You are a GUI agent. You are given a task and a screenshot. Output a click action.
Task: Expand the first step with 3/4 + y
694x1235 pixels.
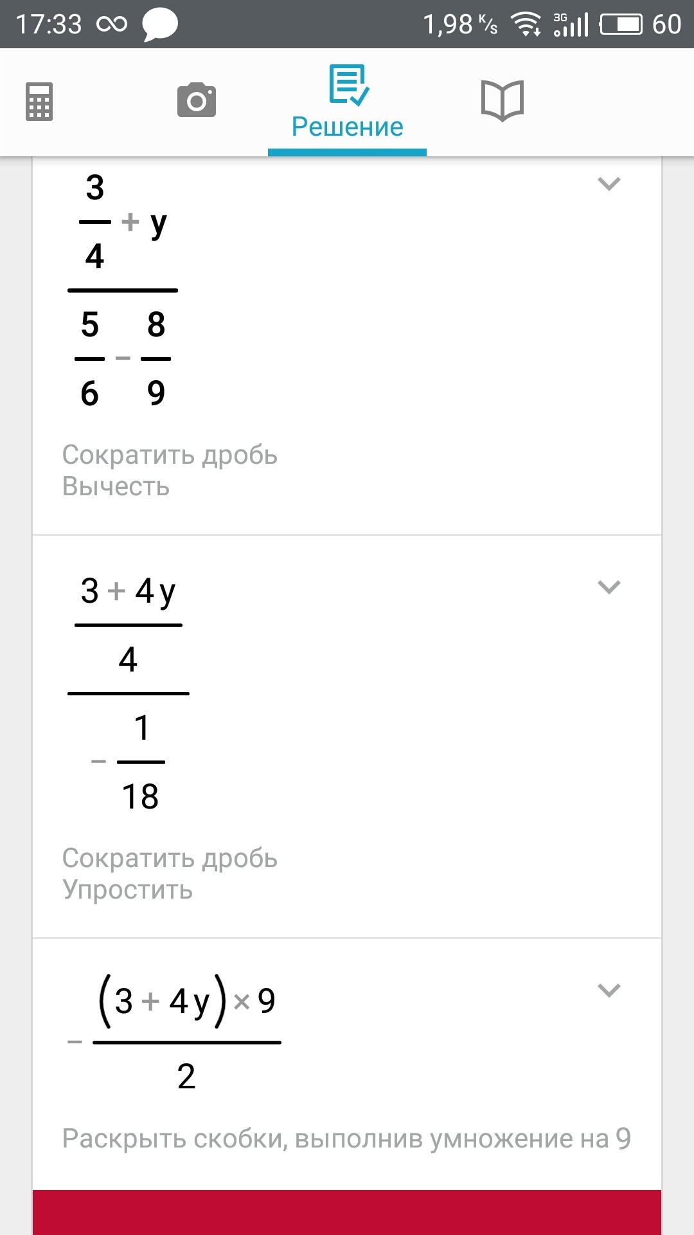coord(609,184)
